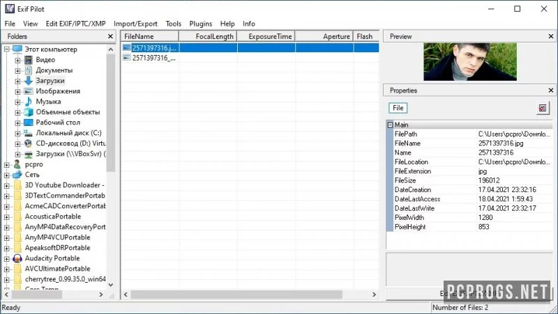The width and height of the screenshot is (558, 314).
Task: Click file list scroll right arrow
Action: pos(374,295)
